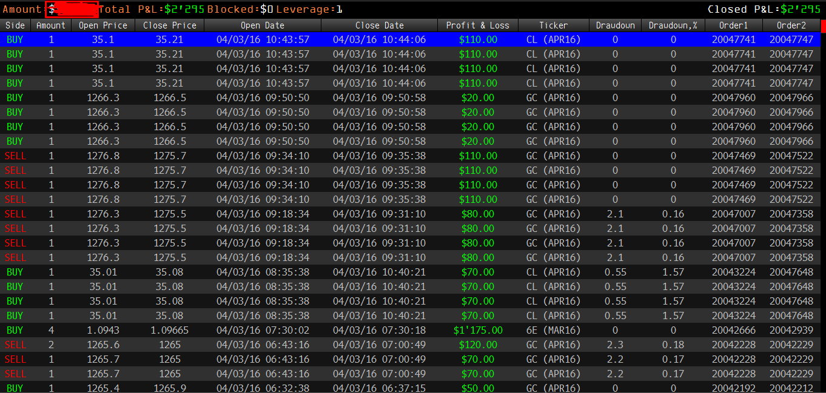Click the red scrollbar marker beside Order2
826x393 pixels.
[x=823, y=25]
